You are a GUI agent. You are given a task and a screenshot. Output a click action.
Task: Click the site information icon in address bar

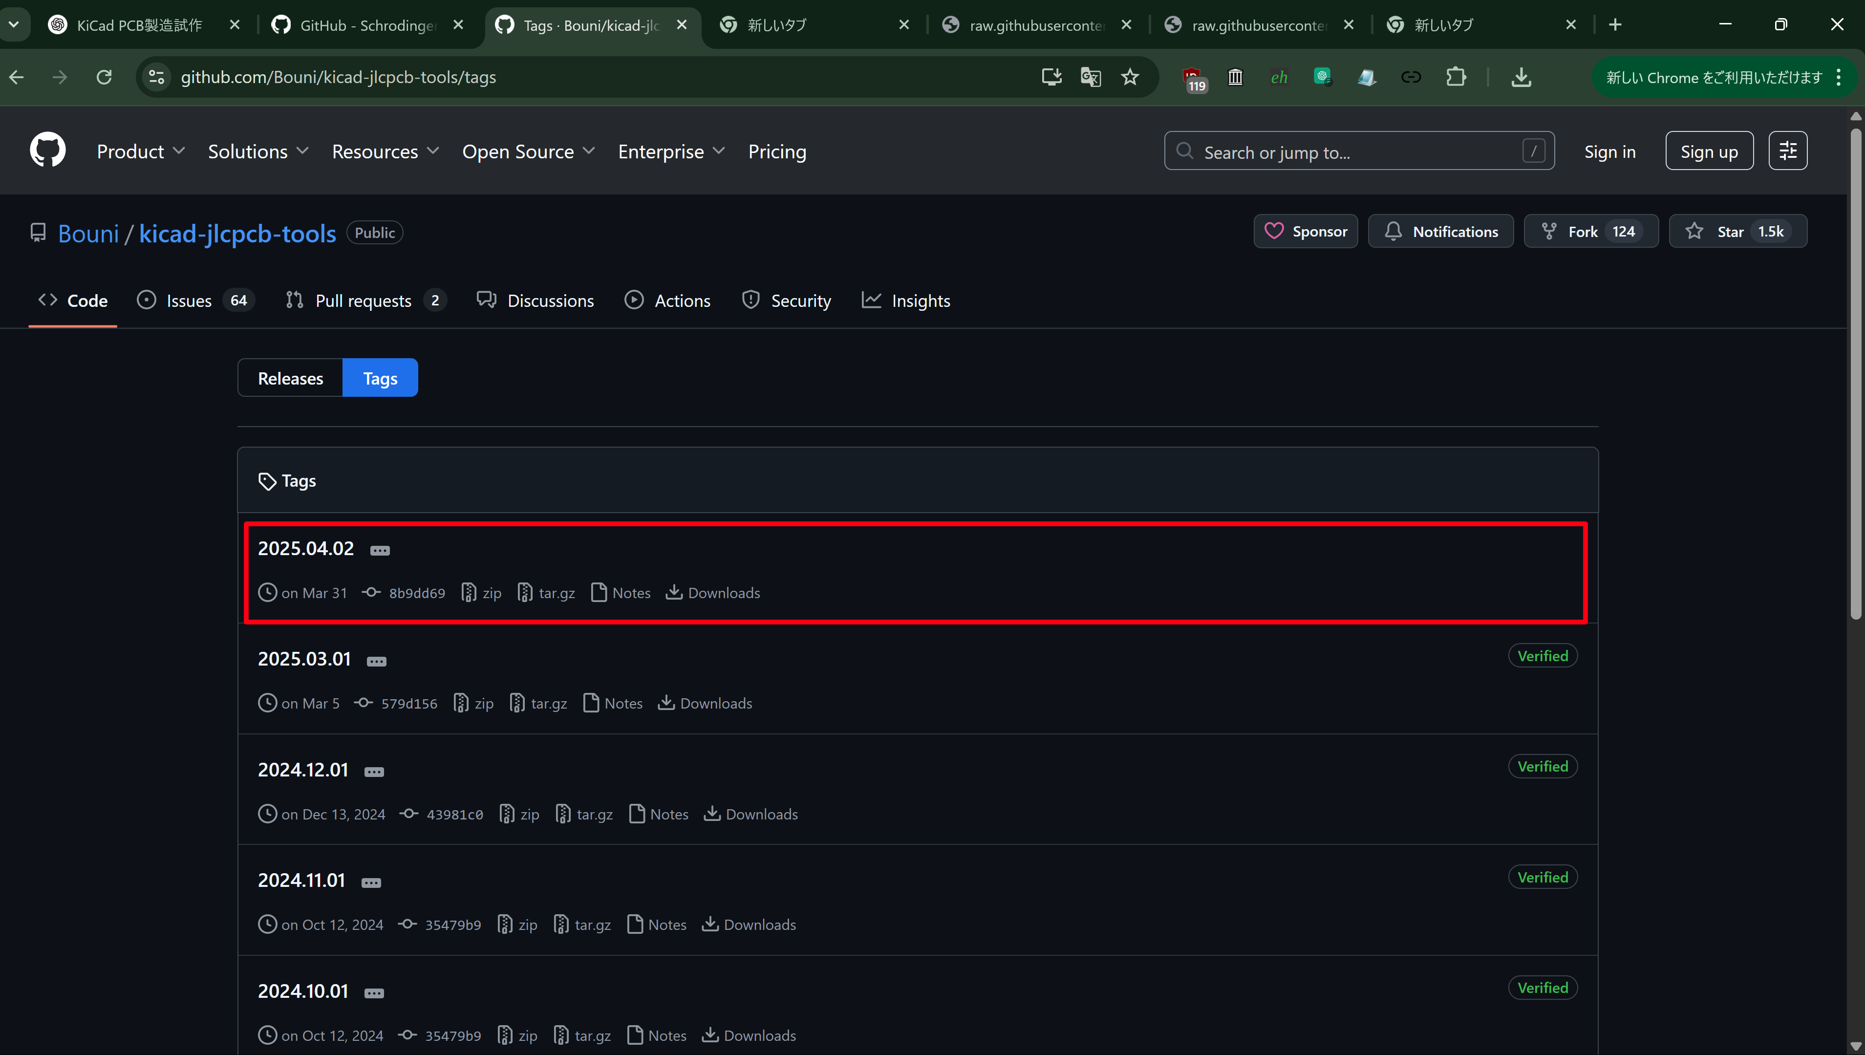[x=156, y=77]
